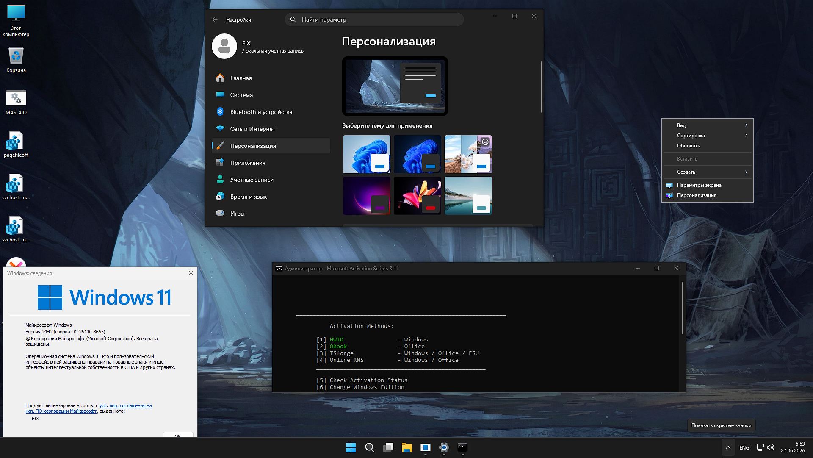Click 'Локальная учетная запись' account text
This screenshot has width=813, height=458.
[x=273, y=51]
